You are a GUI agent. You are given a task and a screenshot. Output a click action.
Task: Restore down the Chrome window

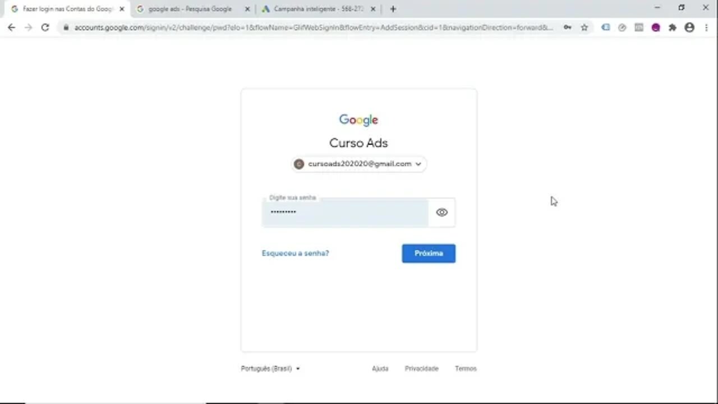(682, 7)
